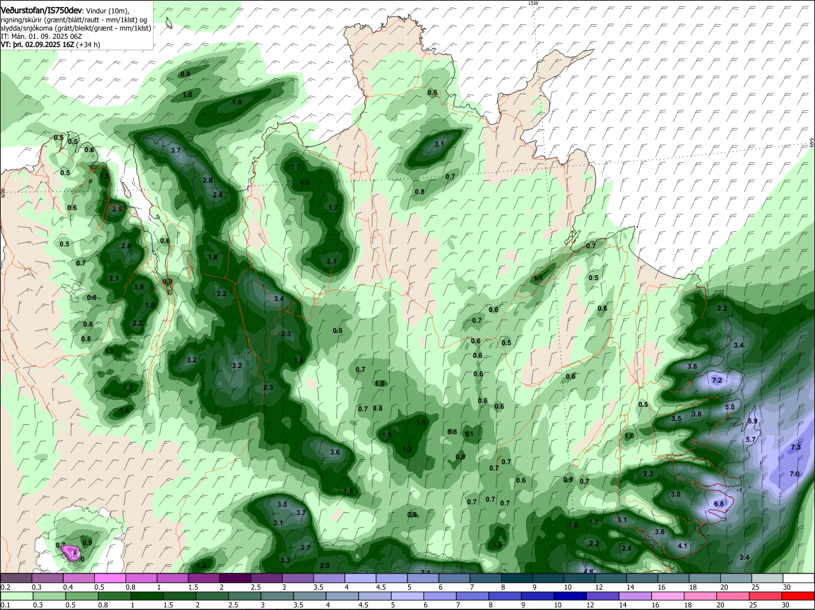Select the 4.1 precipitation value
The width and height of the screenshot is (815, 610).
pos(683,546)
